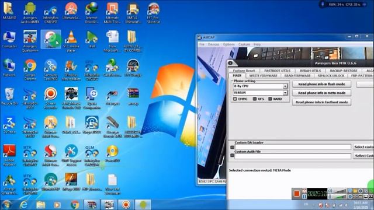Image resolution: width=374 pixels, height=210 pixels.
Task: Open Google Chrome desktop shortcut
Action: click(30, 70)
